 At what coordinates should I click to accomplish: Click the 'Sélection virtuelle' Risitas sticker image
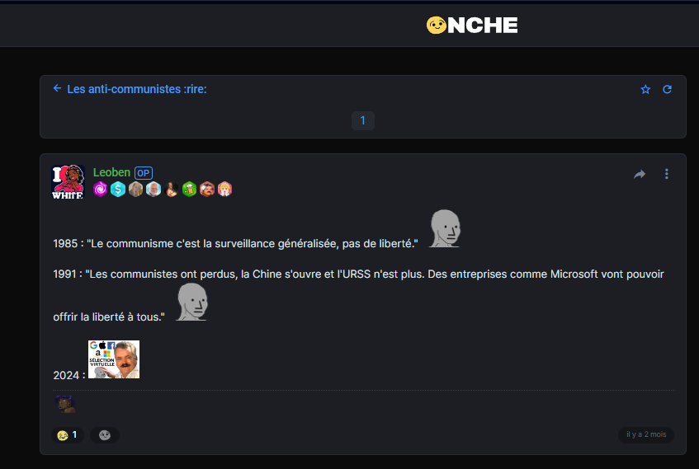[114, 359]
